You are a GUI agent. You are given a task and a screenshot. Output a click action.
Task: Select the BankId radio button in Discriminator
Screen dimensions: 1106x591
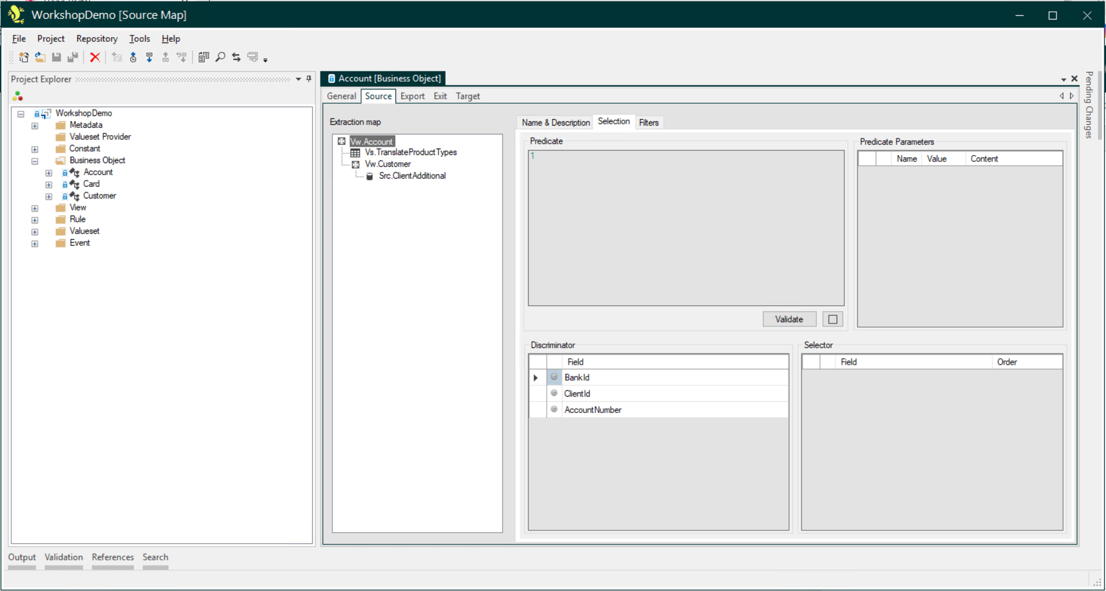(554, 377)
